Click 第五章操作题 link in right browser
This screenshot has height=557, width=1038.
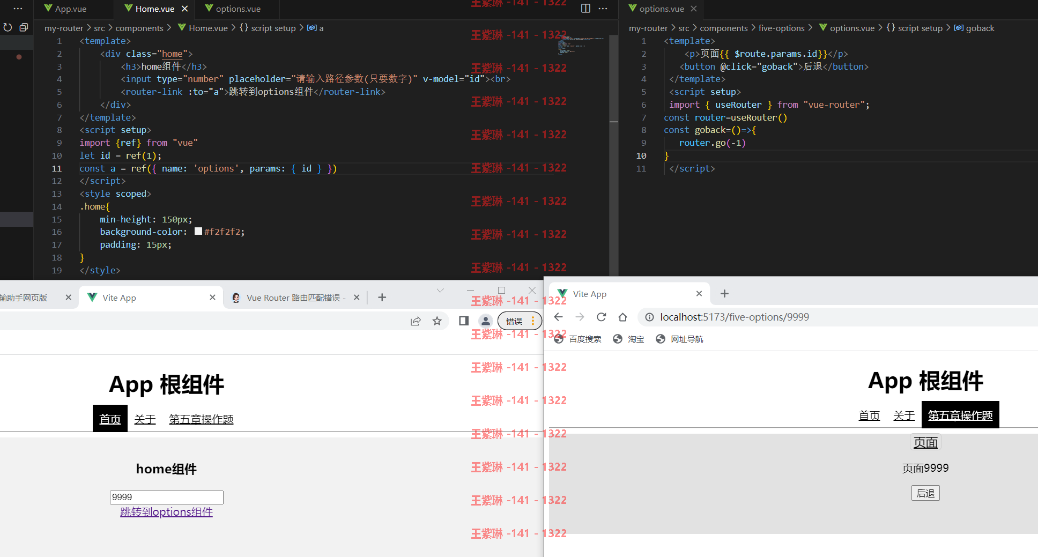(x=960, y=415)
